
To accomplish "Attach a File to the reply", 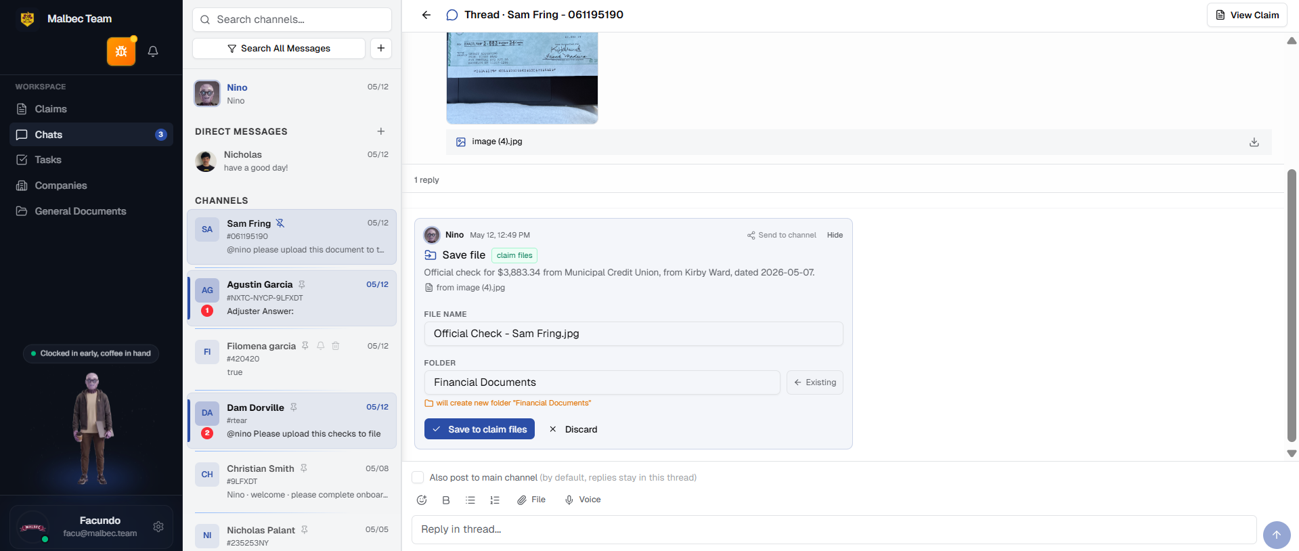I will coord(531,500).
